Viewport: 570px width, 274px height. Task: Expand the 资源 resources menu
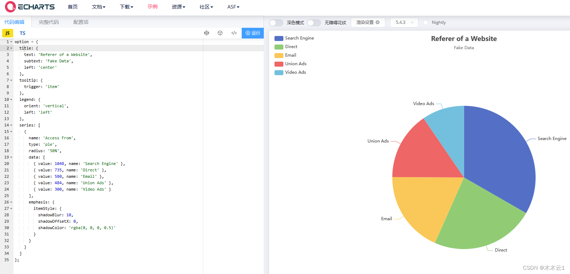(x=178, y=7)
